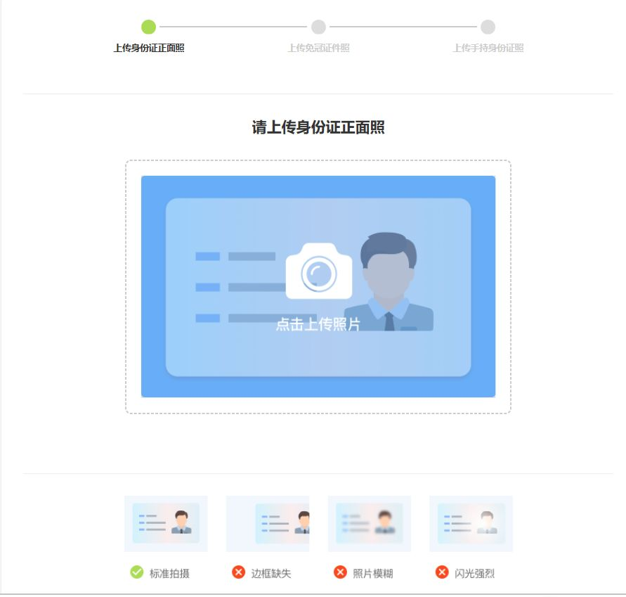Click the green checkmark beside 标准拍摄

[x=137, y=572]
